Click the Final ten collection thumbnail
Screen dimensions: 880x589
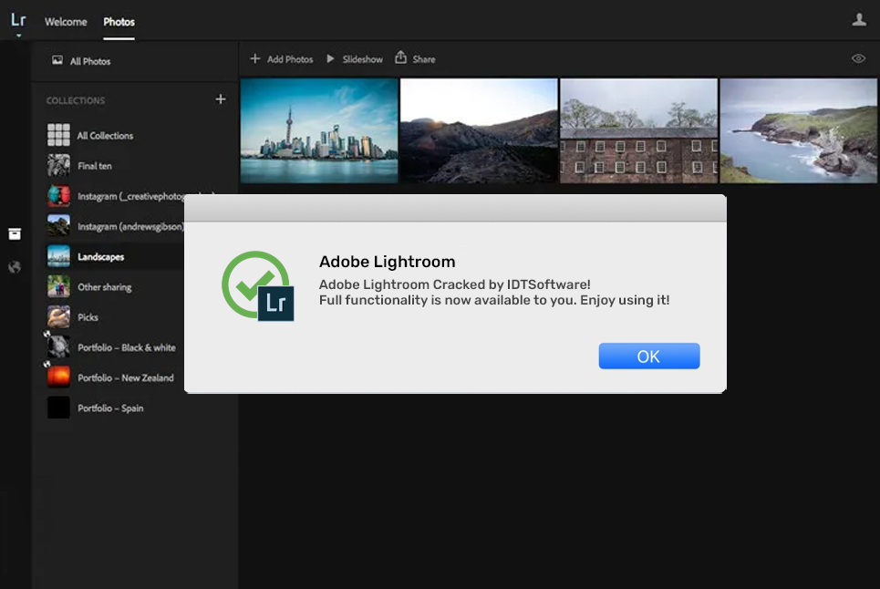pyautogui.click(x=58, y=165)
